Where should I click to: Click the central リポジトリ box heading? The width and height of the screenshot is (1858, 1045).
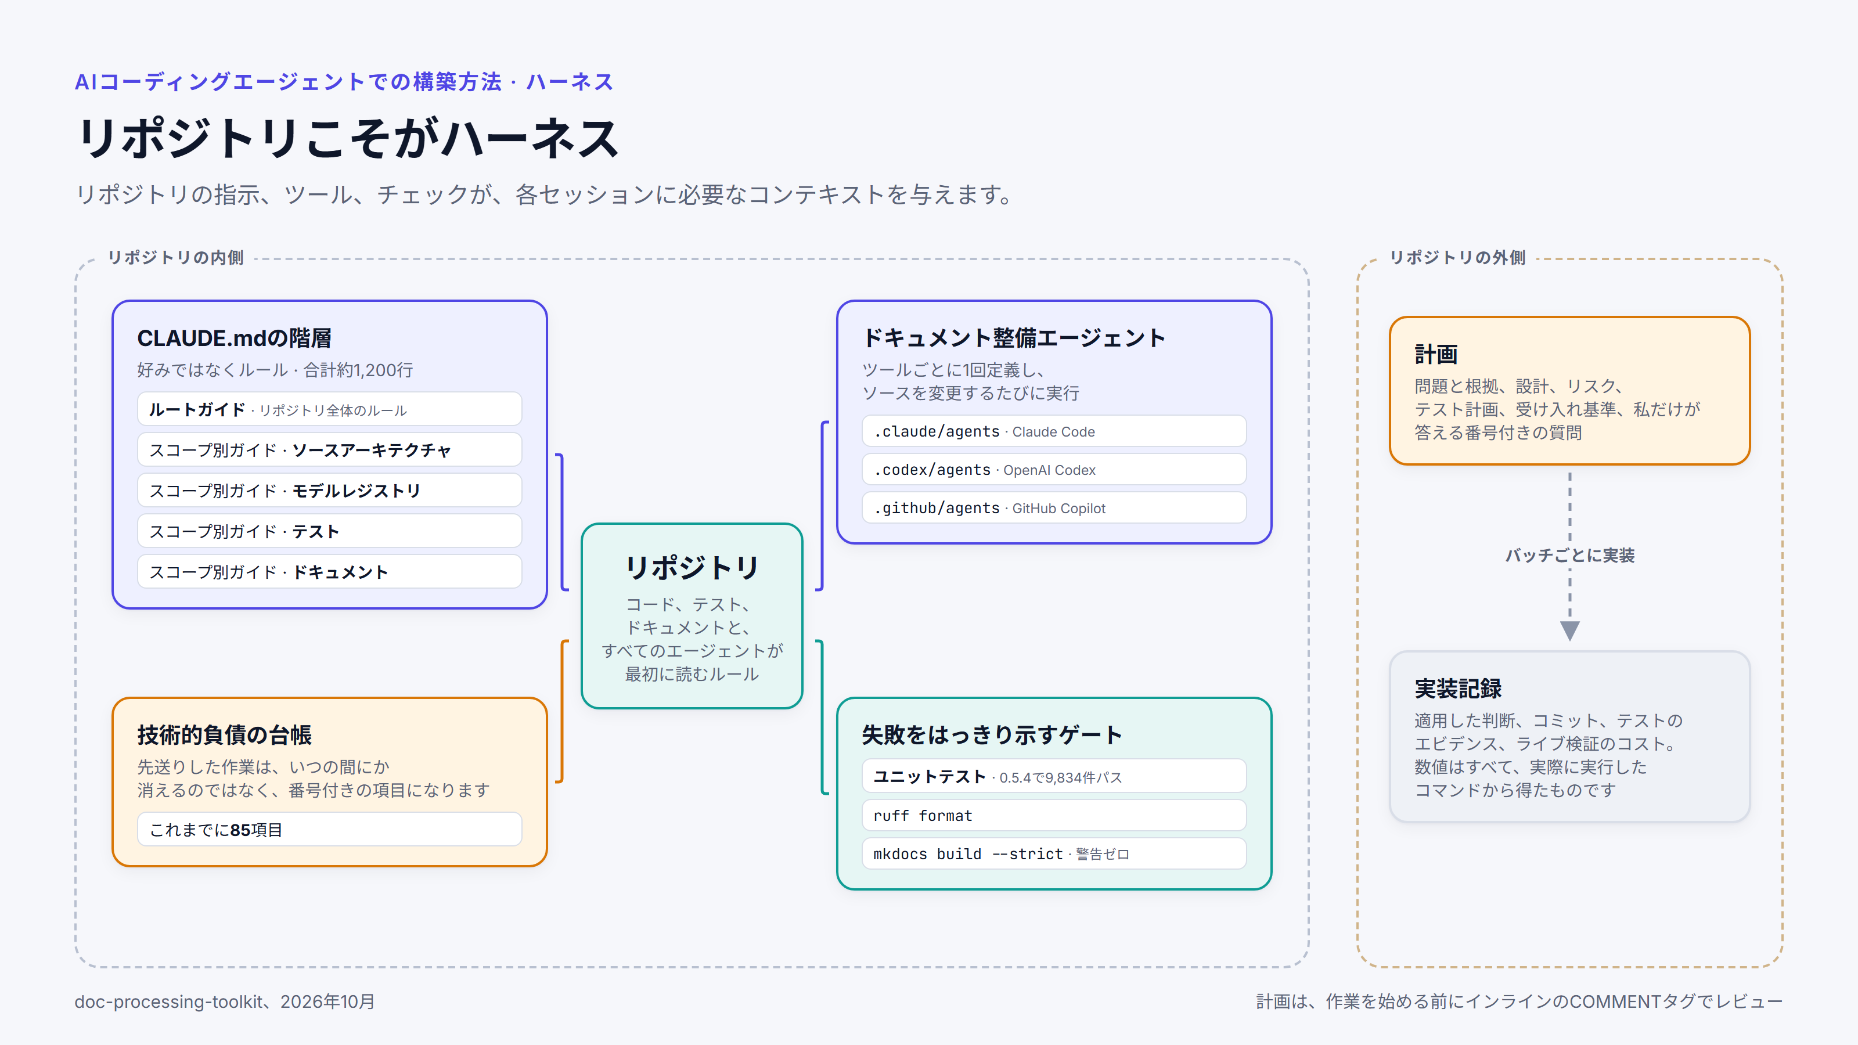click(692, 568)
